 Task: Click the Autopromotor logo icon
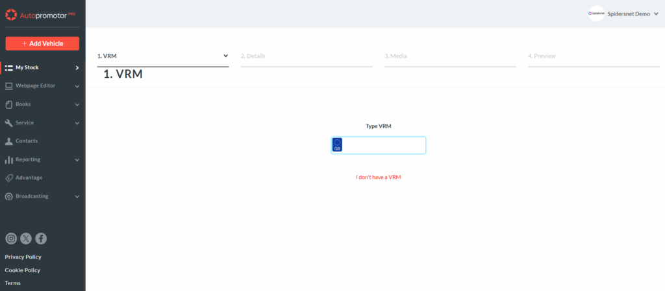click(11, 14)
